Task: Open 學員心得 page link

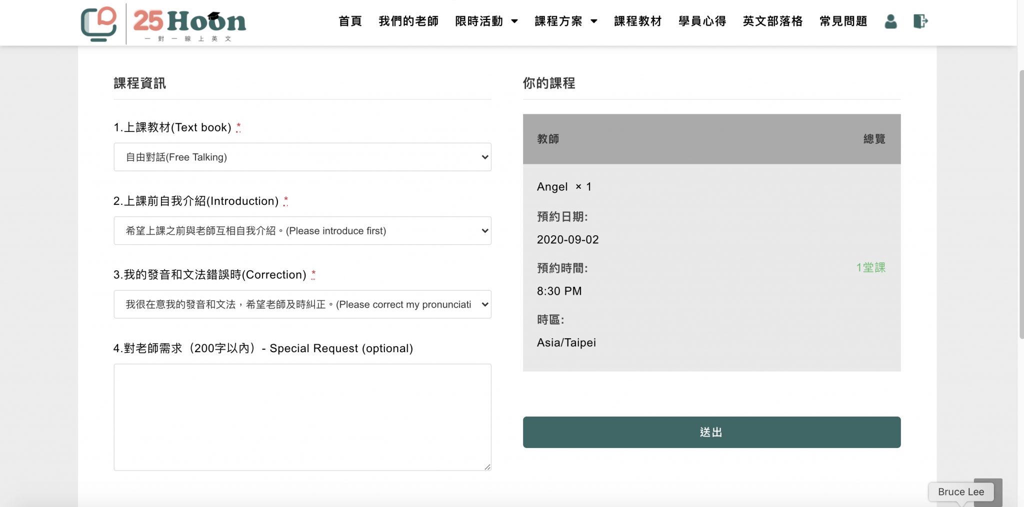Action: (x=702, y=21)
